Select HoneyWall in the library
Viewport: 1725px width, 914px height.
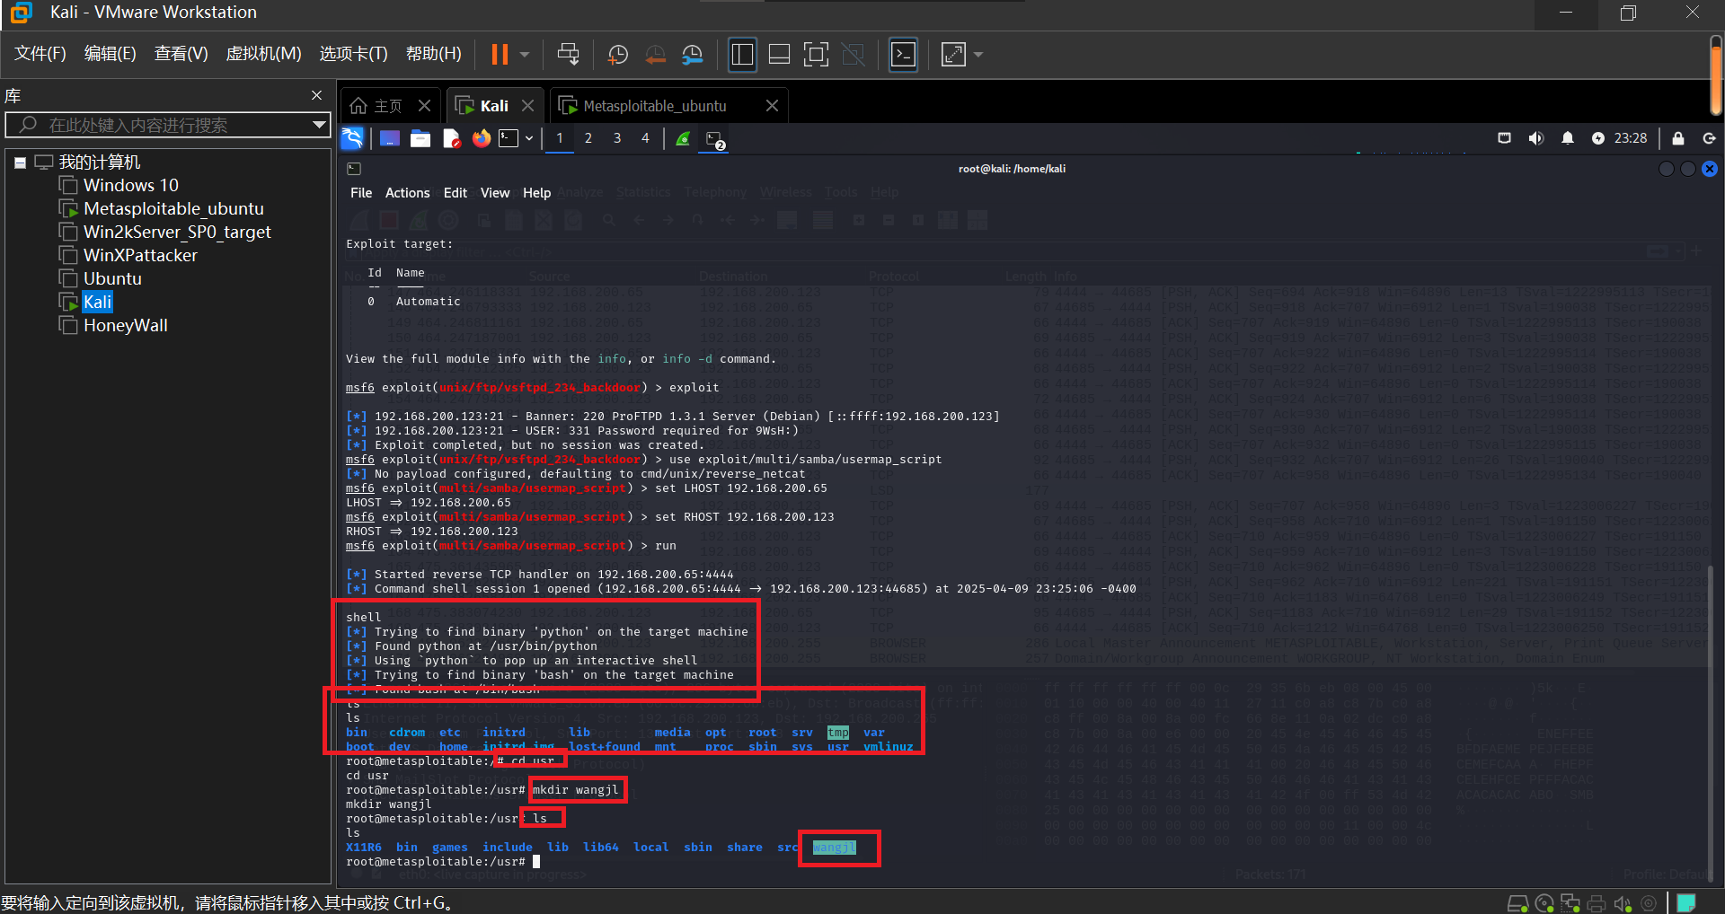pos(126,325)
